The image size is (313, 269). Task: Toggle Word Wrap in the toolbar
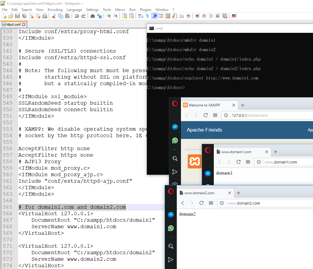pyautogui.click(x=141, y=16)
